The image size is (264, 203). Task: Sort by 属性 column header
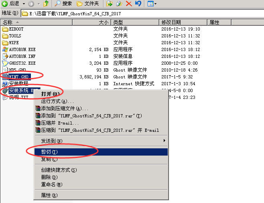tap(219, 22)
